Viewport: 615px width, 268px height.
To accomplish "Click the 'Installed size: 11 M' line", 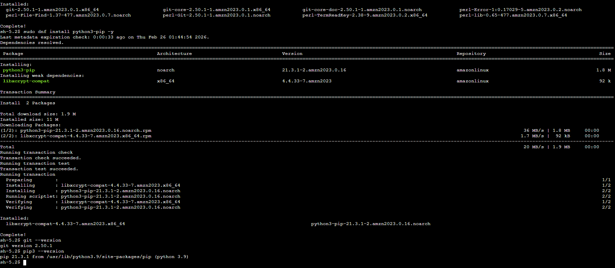I will [x=29, y=119].
